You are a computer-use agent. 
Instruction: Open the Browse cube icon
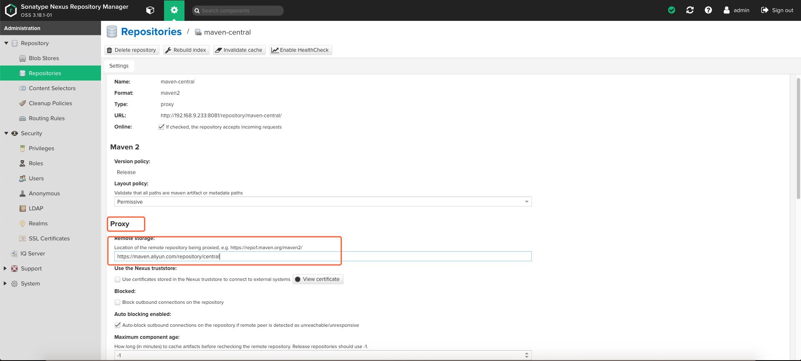tap(150, 10)
